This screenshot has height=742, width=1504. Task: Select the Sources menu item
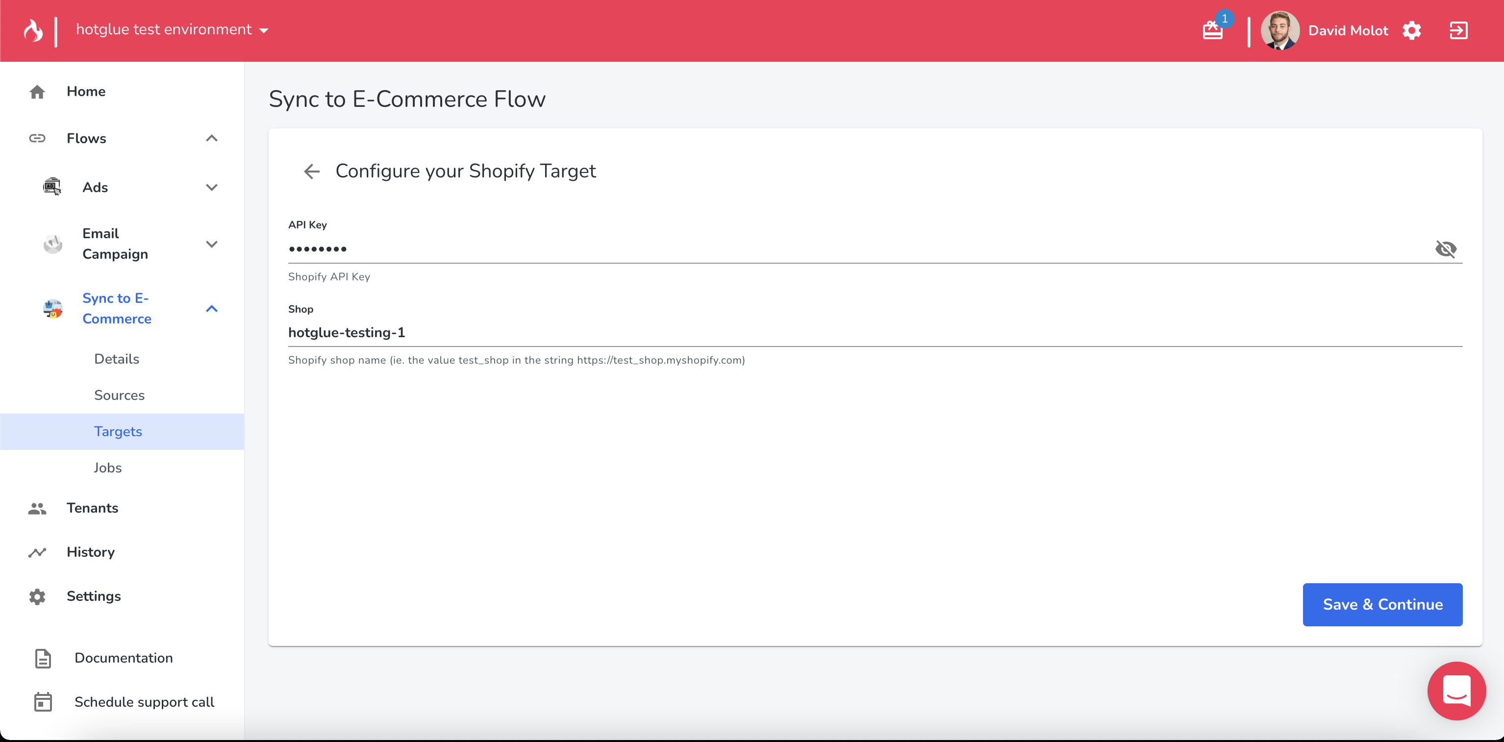pyautogui.click(x=119, y=395)
